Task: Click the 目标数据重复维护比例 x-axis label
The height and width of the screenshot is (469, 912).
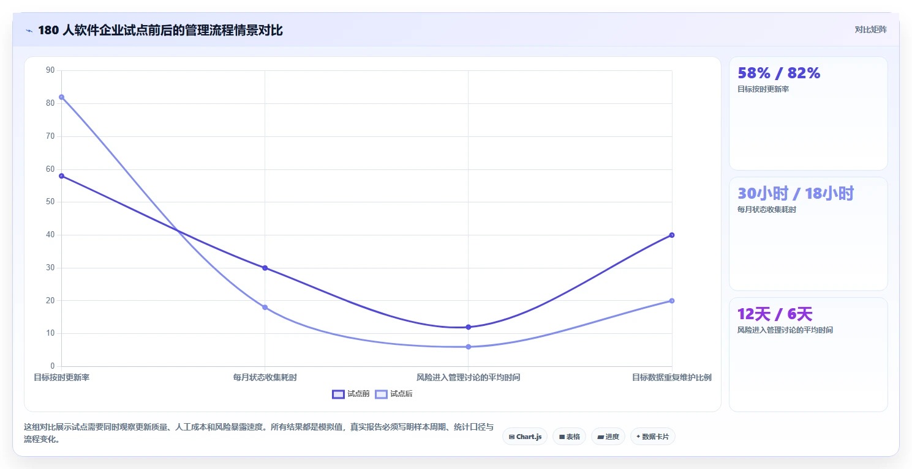Action: (672, 377)
